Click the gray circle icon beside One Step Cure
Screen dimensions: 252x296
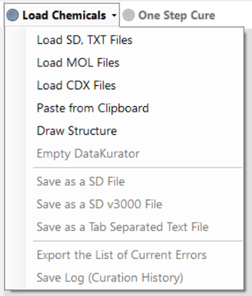pos(128,15)
